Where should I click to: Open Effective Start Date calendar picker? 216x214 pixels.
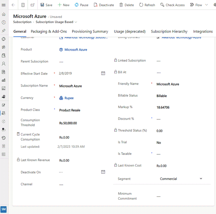coord(103,73)
